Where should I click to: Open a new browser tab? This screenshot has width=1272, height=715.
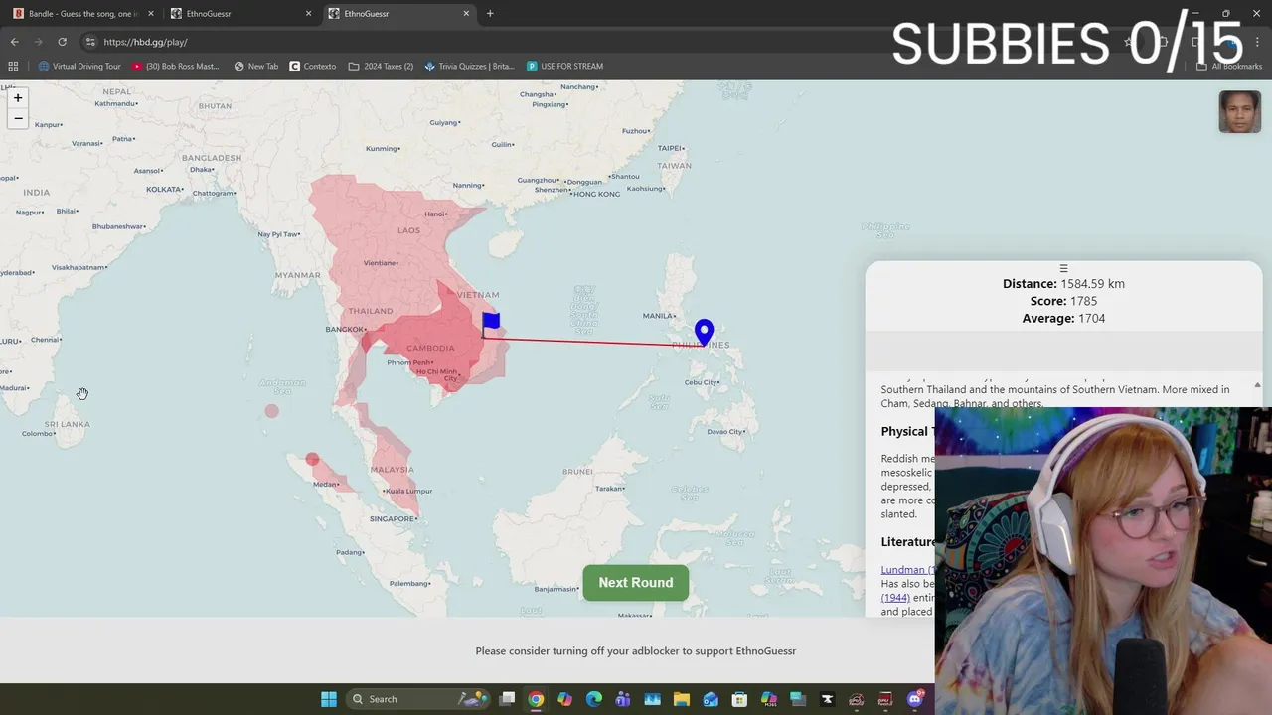[490, 14]
